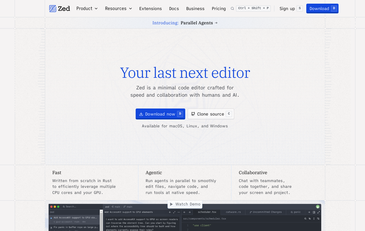
Task: Open the Docs page
Action: pyautogui.click(x=174, y=9)
